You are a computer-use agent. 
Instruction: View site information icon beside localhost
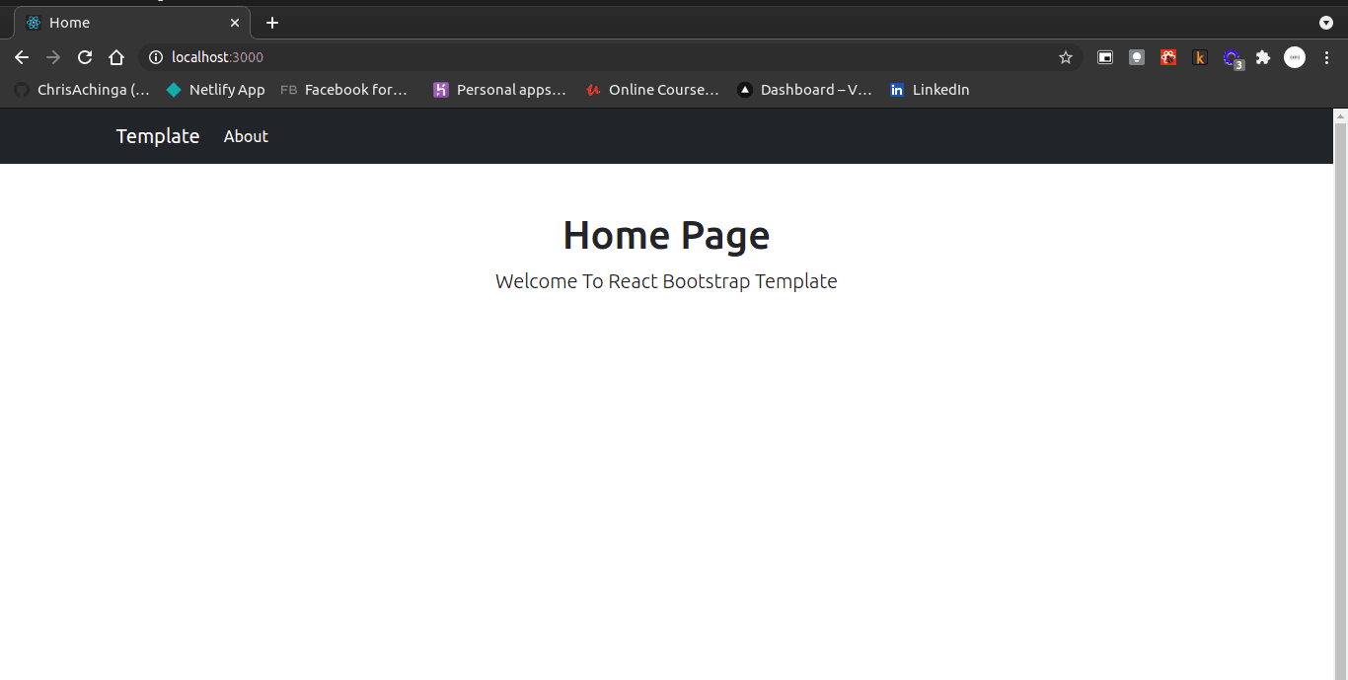click(156, 57)
